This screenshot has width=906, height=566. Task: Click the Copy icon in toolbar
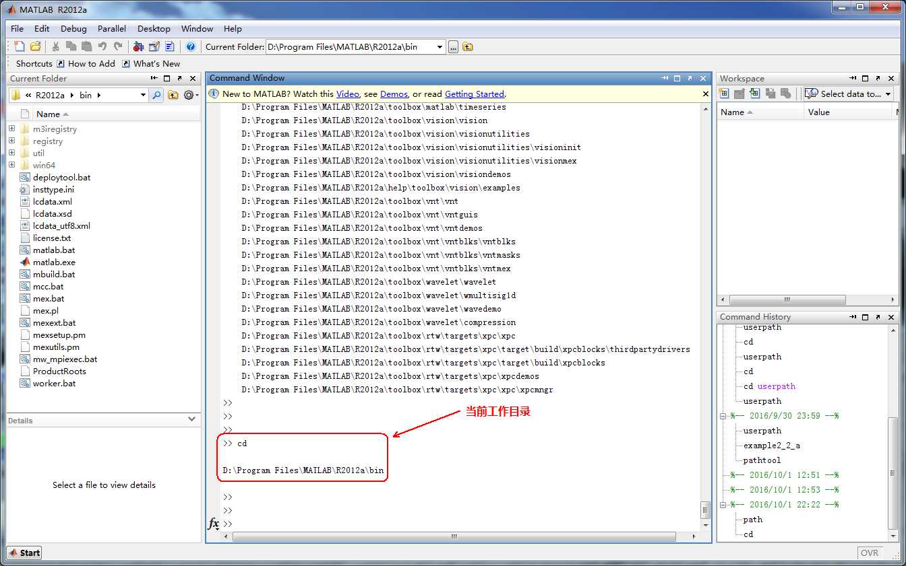point(71,46)
